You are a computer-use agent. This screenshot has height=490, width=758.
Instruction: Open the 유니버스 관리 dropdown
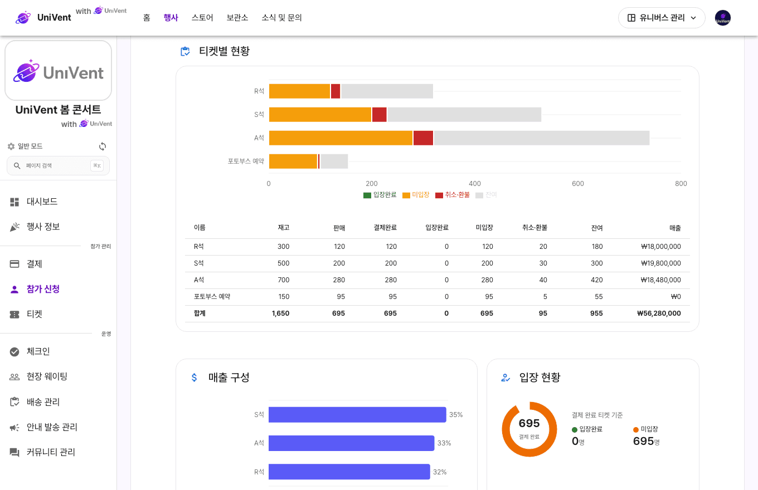pyautogui.click(x=662, y=18)
